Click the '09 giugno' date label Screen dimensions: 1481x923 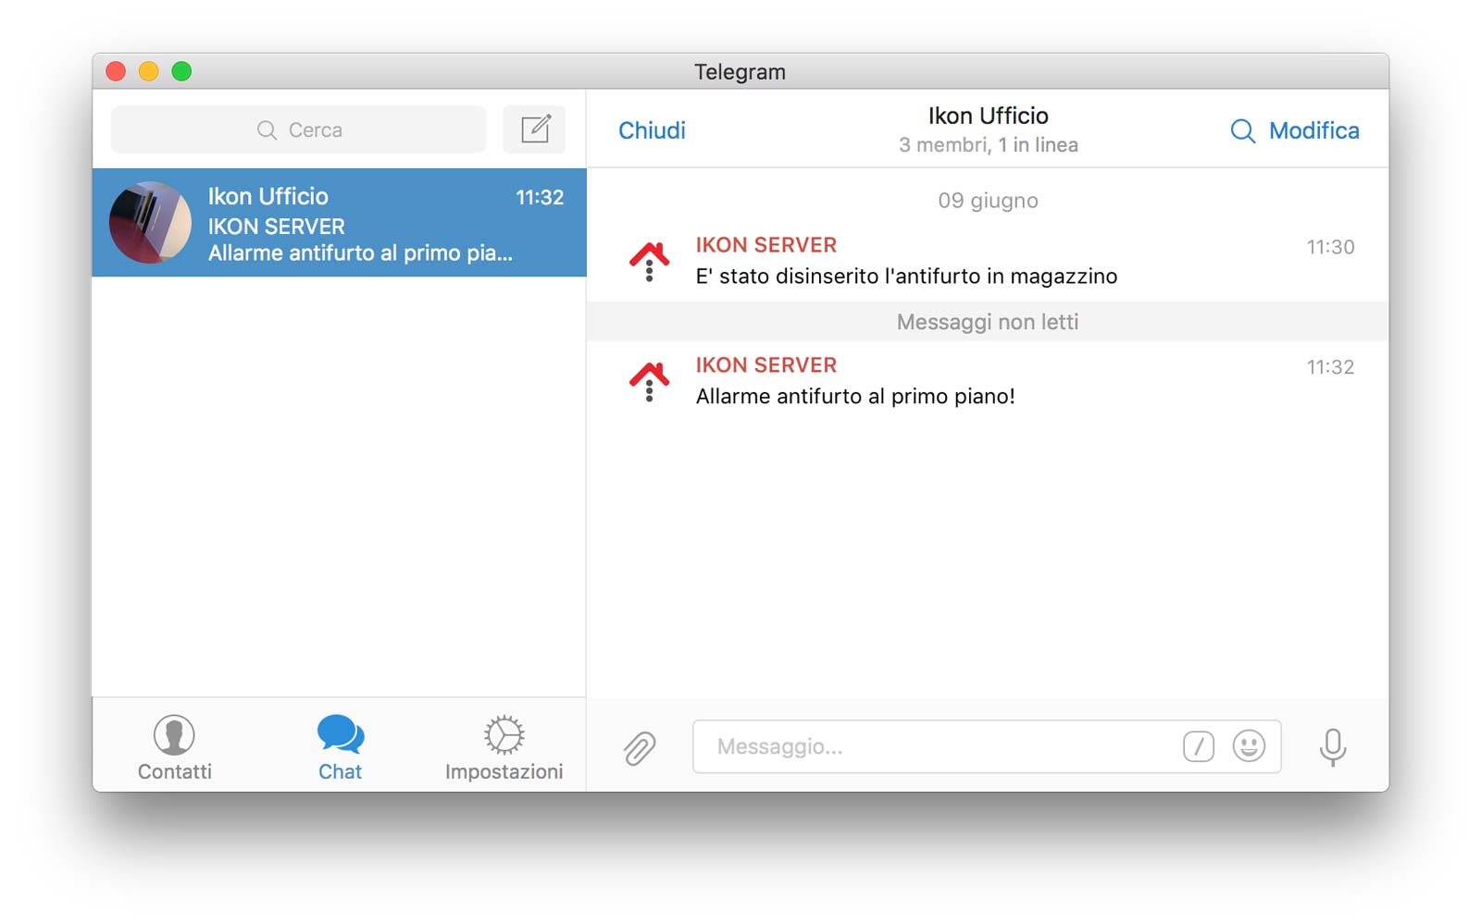(988, 201)
